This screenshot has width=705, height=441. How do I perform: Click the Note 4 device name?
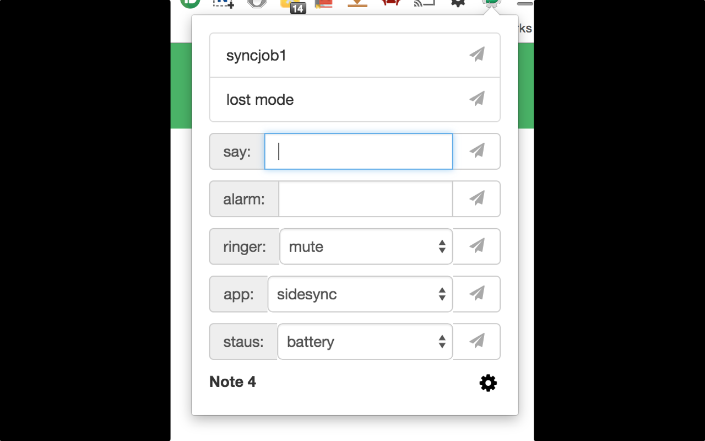[232, 382]
